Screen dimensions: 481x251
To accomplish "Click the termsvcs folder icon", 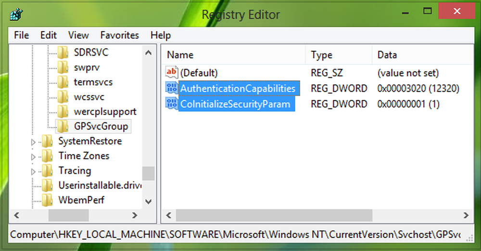I will pyautogui.click(x=63, y=82).
